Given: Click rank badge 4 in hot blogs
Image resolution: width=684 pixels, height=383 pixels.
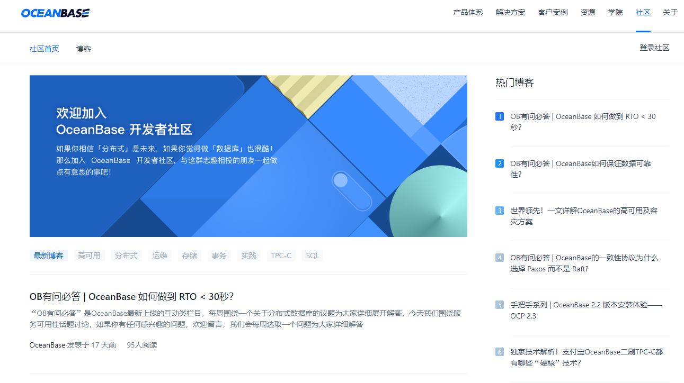Looking at the screenshot, I should 500,258.
